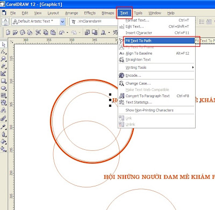
Task: Select the Zoom magnifier tool
Action: click(4, 59)
